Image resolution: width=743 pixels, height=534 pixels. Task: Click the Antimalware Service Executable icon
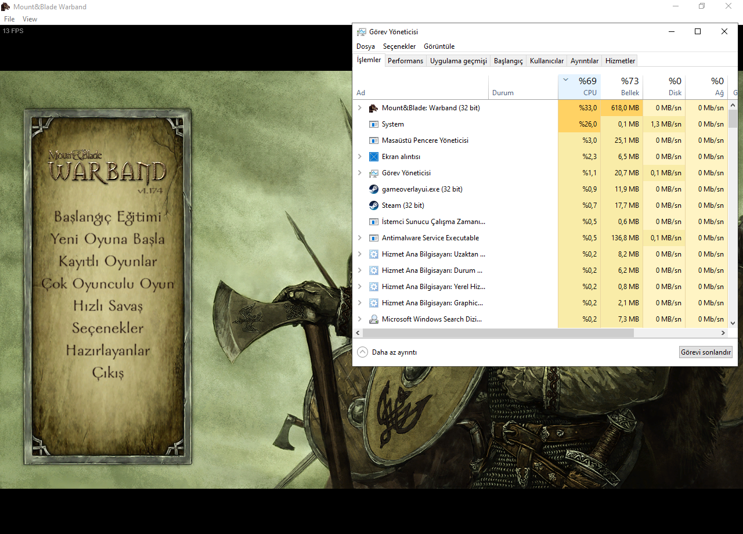click(374, 238)
